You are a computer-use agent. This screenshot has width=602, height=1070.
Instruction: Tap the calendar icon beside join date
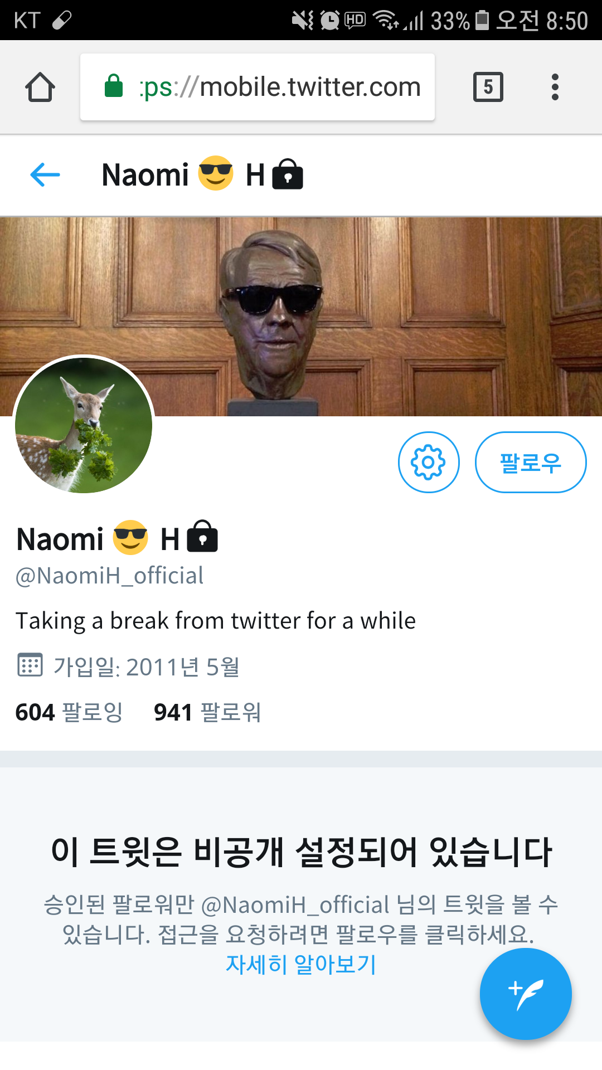[x=30, y=665]
